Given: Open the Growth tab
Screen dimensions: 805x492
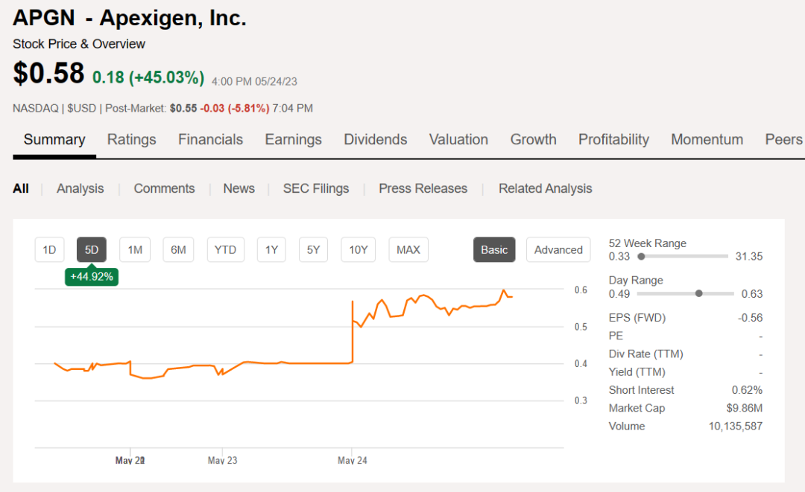Looking at the screenshot, I should tap(534, 139).
